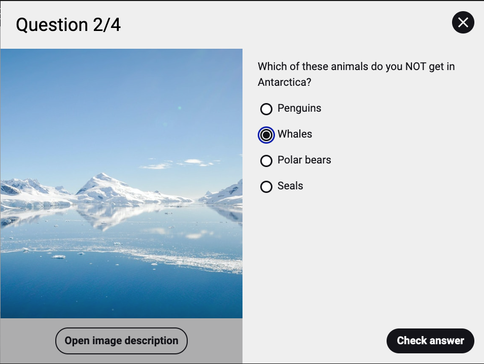Click the Antarctica question text
The height and width of the screenshot is (364, 484).
[x=356, y=74]
